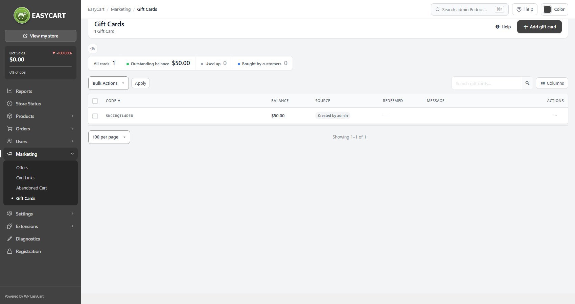Screen dimensions: 575x304
Task: Click the gift card search magnifier icon
Action: pos(527,83)
